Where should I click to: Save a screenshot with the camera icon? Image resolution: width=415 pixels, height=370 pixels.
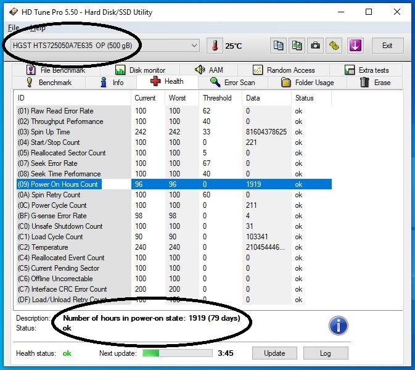[x=315, y=46]
